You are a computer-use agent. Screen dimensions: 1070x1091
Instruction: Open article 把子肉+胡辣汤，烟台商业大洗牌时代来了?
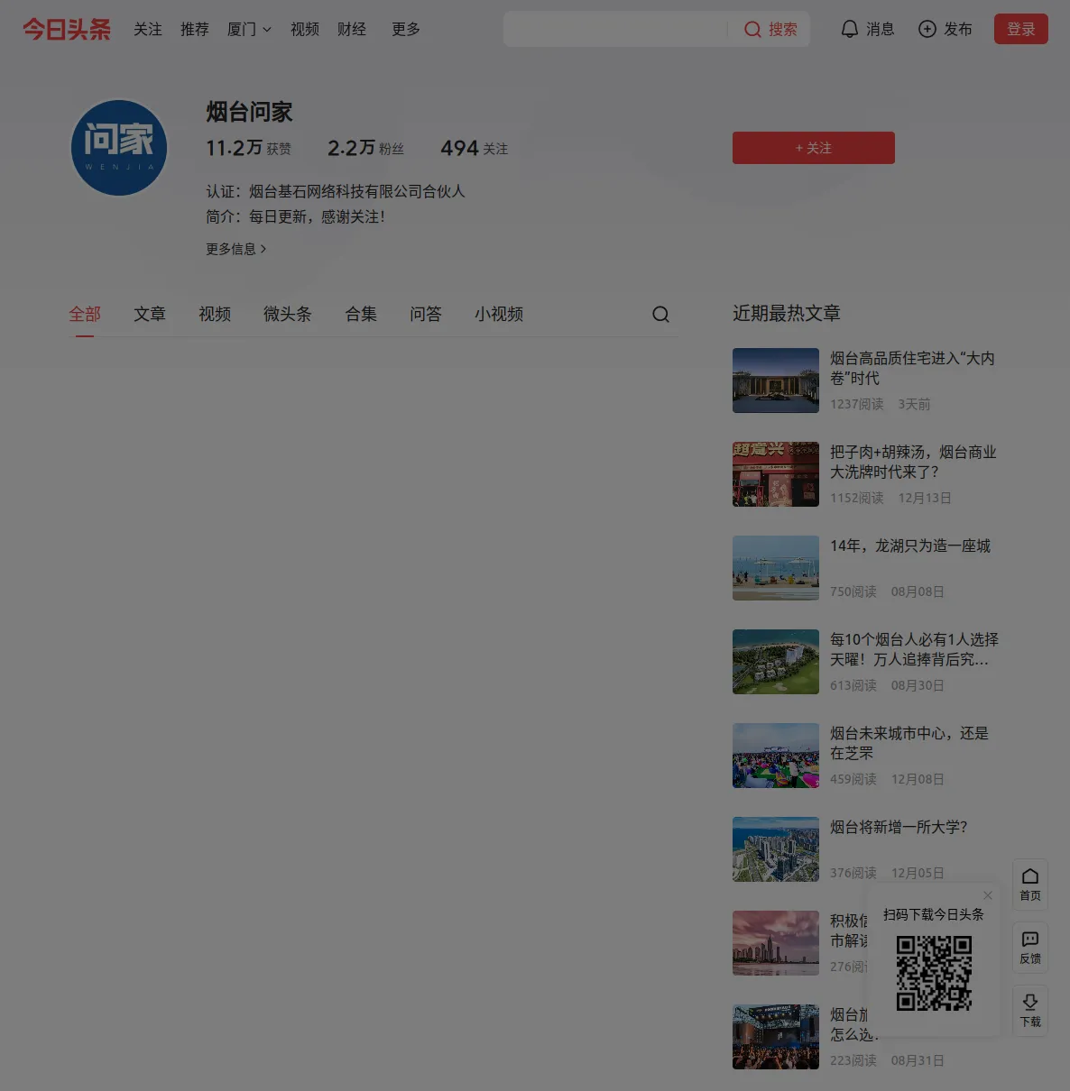pyautogui.click(x=913, y=462)
